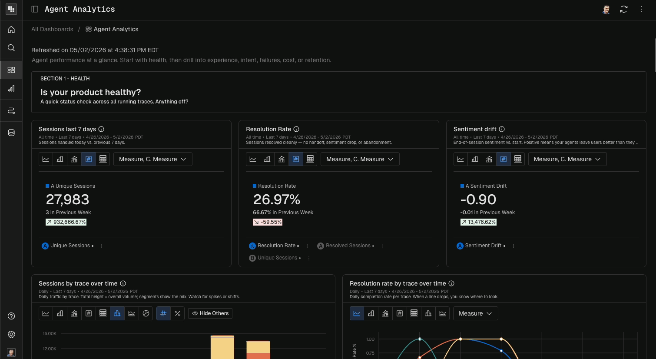656x359 pixels.
Task: Click the app logo grid icon
Action: (11, 9)
